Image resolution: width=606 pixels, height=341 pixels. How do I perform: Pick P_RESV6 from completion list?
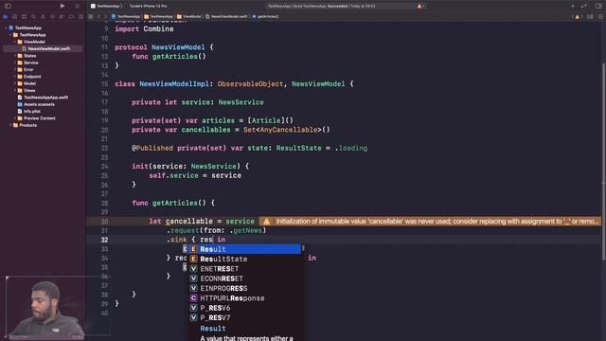[245, 308]
